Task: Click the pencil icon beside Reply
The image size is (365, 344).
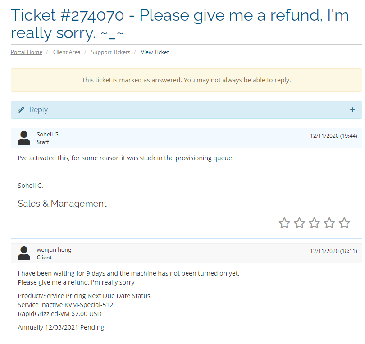Action: (x=21, y=110)
